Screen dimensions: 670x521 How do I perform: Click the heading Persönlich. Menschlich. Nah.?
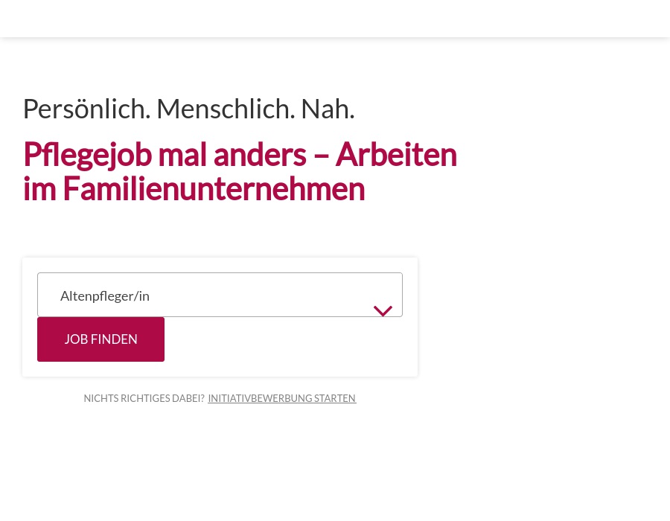pyautogui.click(x=188, y=108)
